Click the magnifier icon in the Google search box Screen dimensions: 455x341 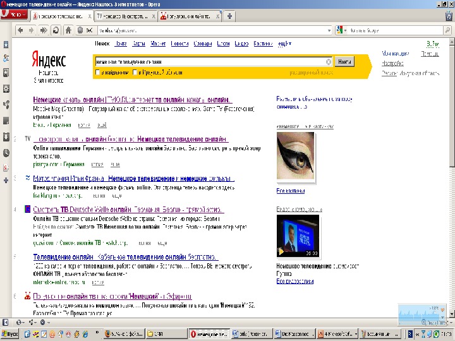tap(447, 30)
